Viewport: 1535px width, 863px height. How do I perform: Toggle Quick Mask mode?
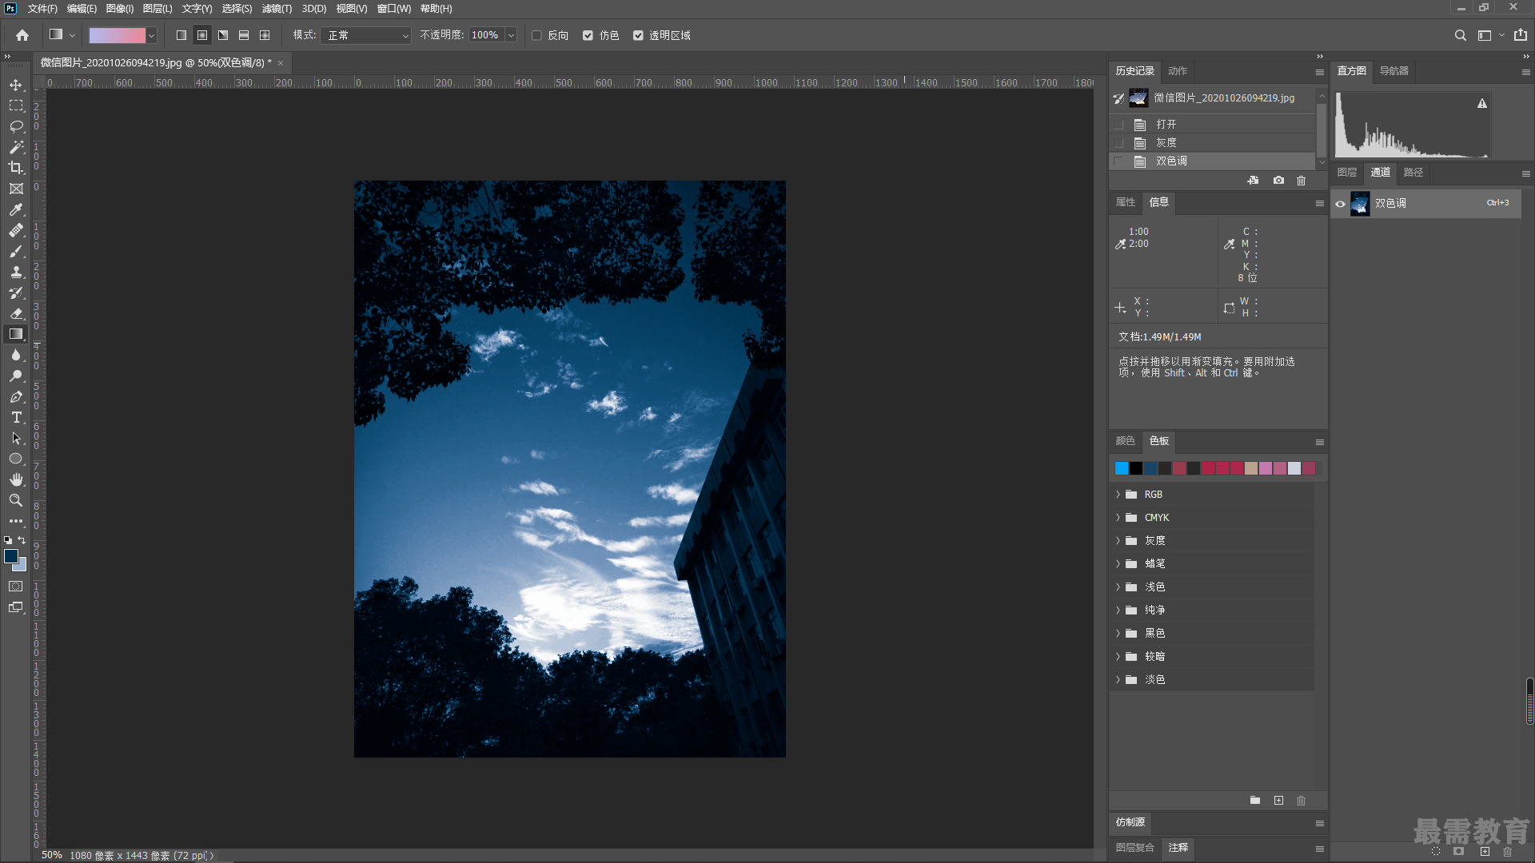click(x=16, y=587)
